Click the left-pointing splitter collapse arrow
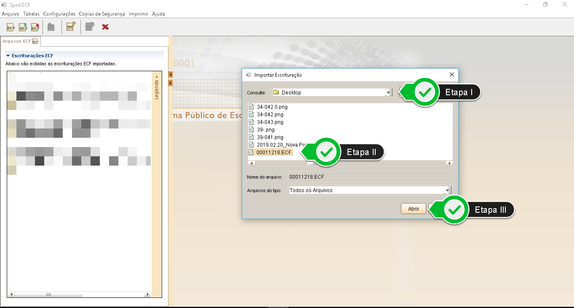 click(171, 75)
